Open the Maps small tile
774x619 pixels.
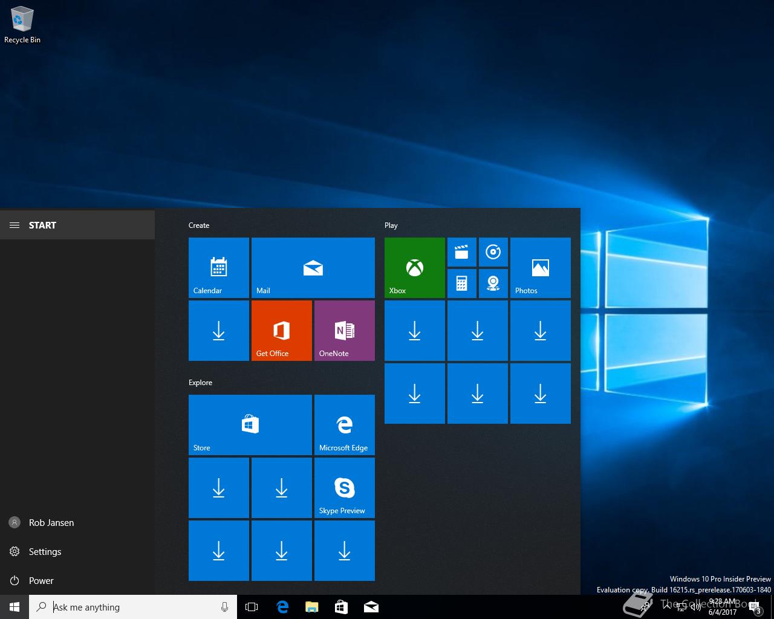493,284
